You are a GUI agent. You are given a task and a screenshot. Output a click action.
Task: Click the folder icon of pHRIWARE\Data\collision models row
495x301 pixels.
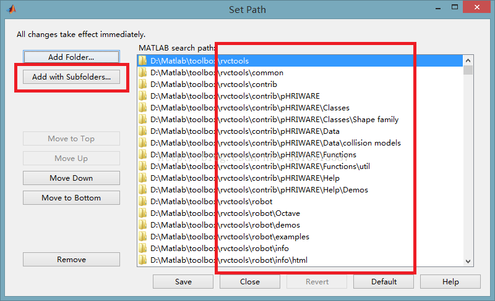(x=143, y=143)
